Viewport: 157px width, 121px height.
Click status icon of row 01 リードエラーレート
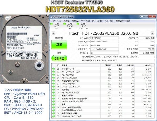54,69
